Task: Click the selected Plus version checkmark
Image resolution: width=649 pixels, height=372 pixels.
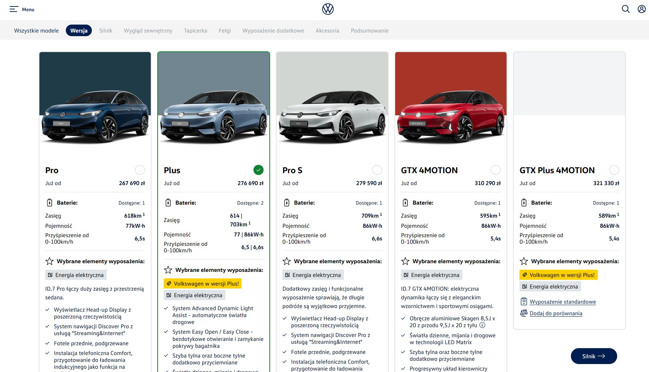Action: coord(259,170)
